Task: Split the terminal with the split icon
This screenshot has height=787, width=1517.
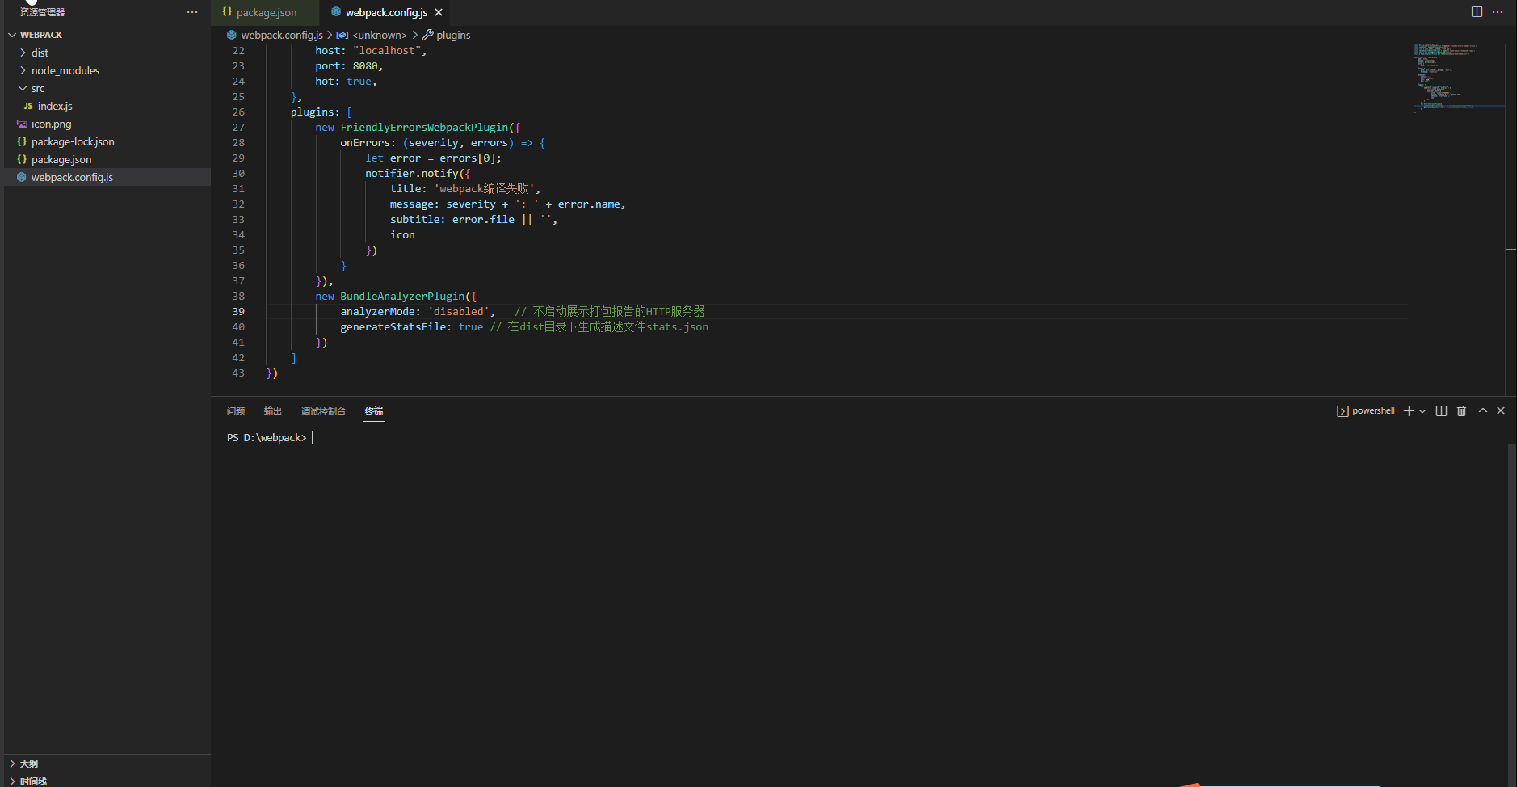Action: coord(1442,410)
